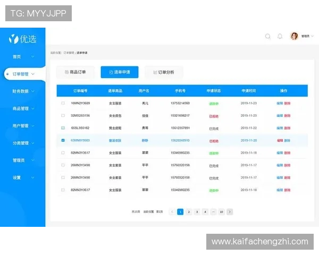Viewport: 319px width, 255px height.
Task: Expand the 分类管理 chevron
Action: pyautogui.click(x=33, y=143)
